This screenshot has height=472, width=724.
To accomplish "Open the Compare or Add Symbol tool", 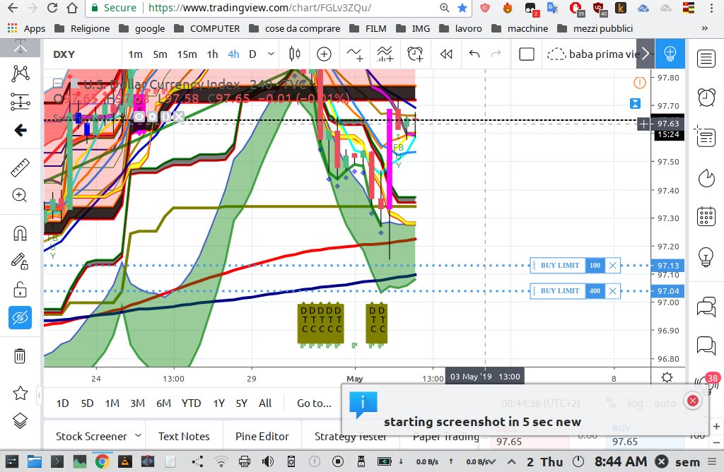I will point(324,54).
